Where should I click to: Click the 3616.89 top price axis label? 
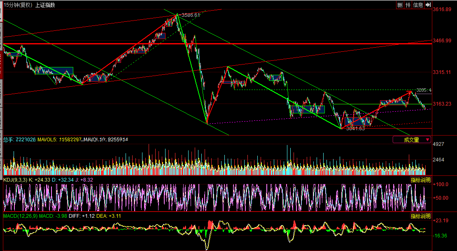click(x=442, y=9)
